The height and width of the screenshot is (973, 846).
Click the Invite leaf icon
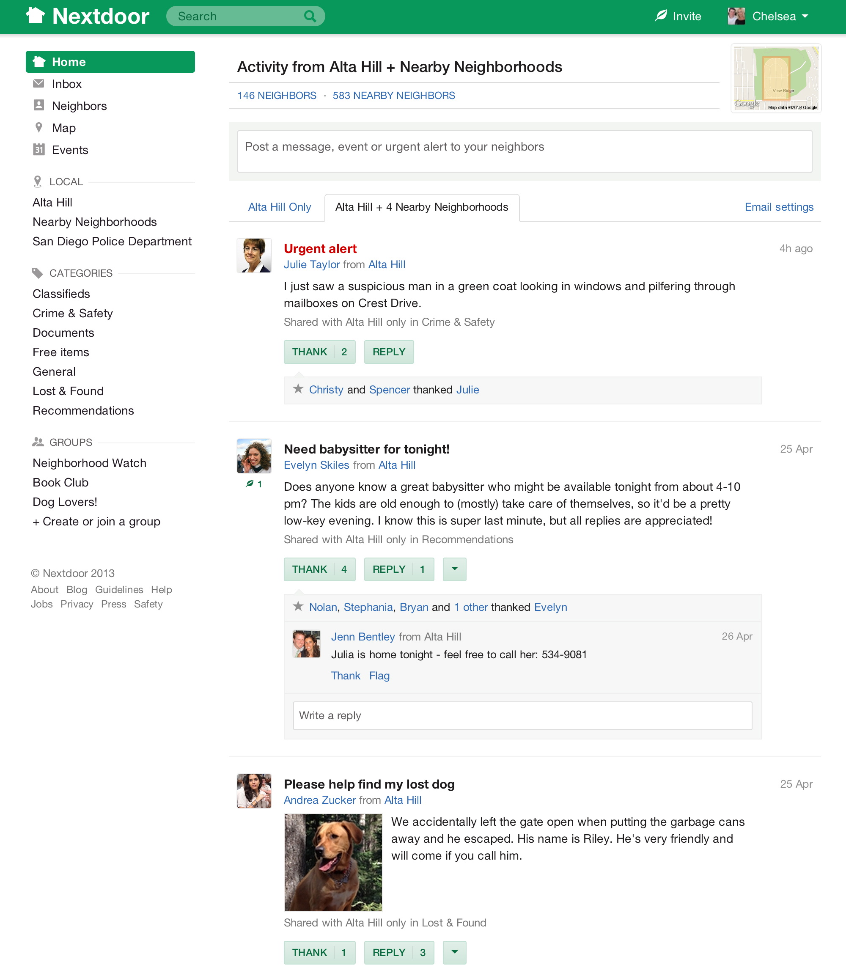coord(661,16)
